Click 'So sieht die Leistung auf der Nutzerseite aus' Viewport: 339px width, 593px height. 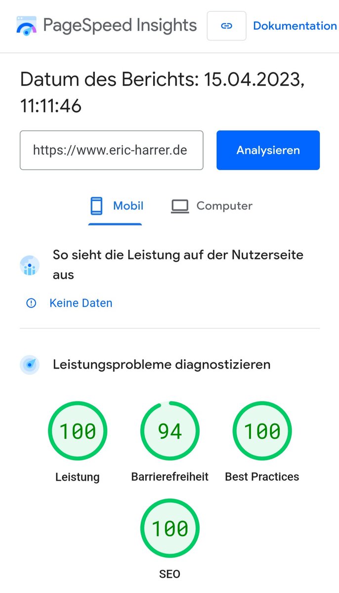[x=178, y=265]
